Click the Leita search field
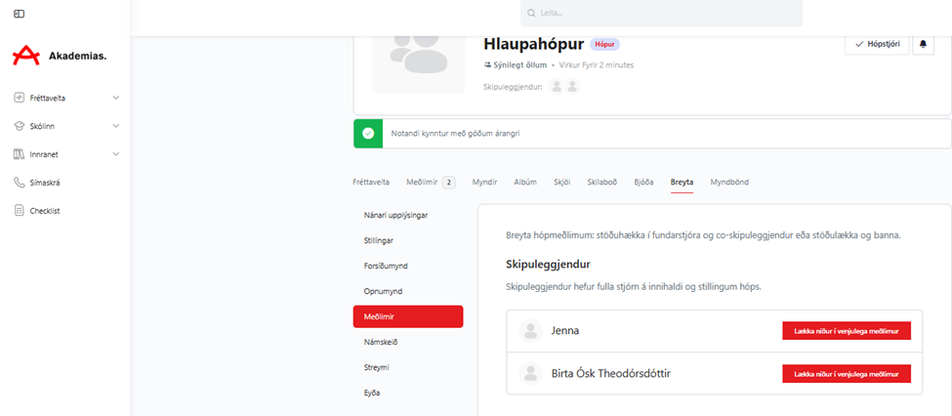 tap(662, 14)
